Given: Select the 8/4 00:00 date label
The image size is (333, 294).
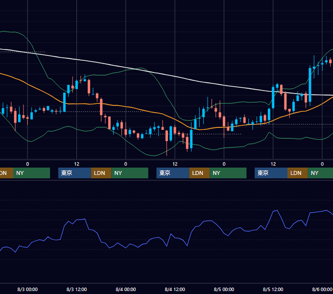Looking at the screenshot, I should click(x=126, y=289).
